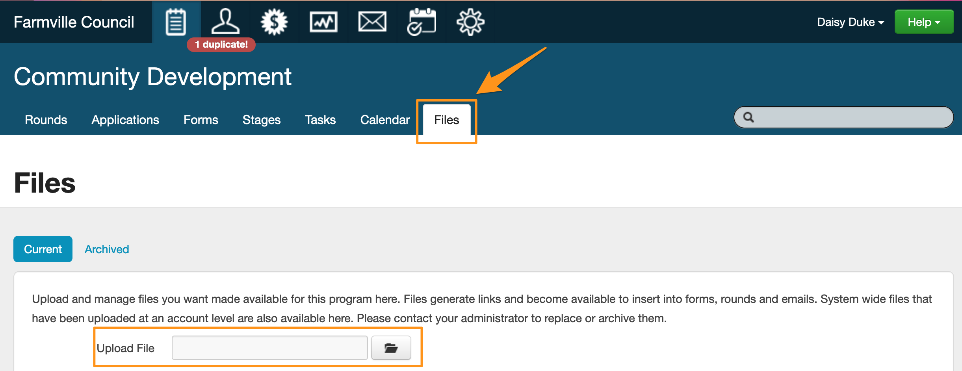Switch to the Tasks tab
Screen dimensions: 962x371
click(x=320, y=120)
